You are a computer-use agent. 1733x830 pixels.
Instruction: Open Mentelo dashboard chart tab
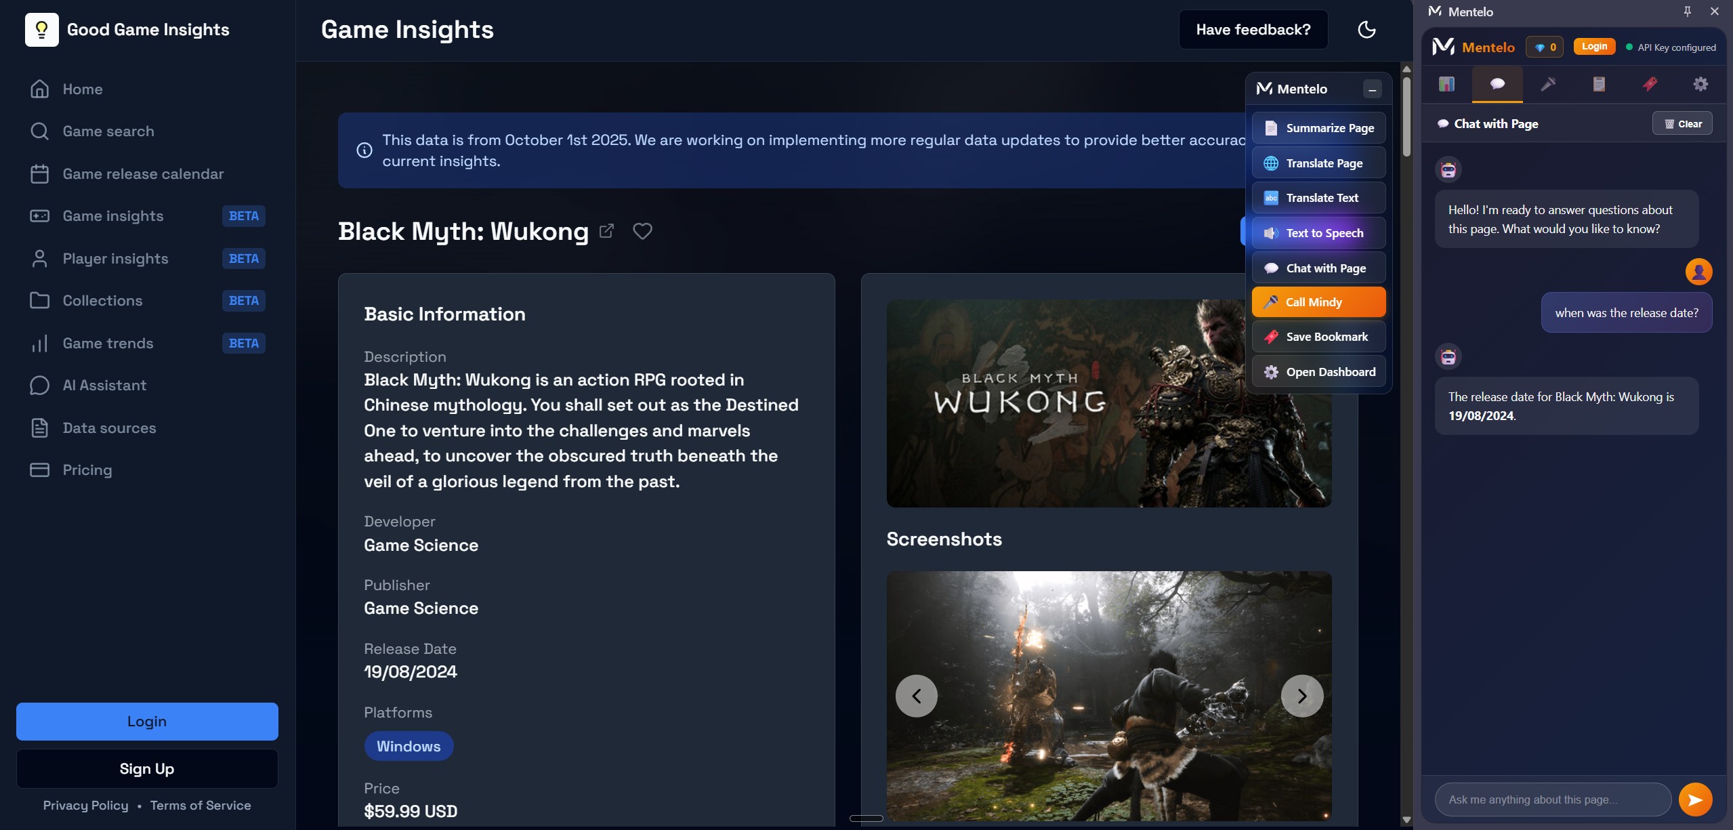[x=1446, y=84]
